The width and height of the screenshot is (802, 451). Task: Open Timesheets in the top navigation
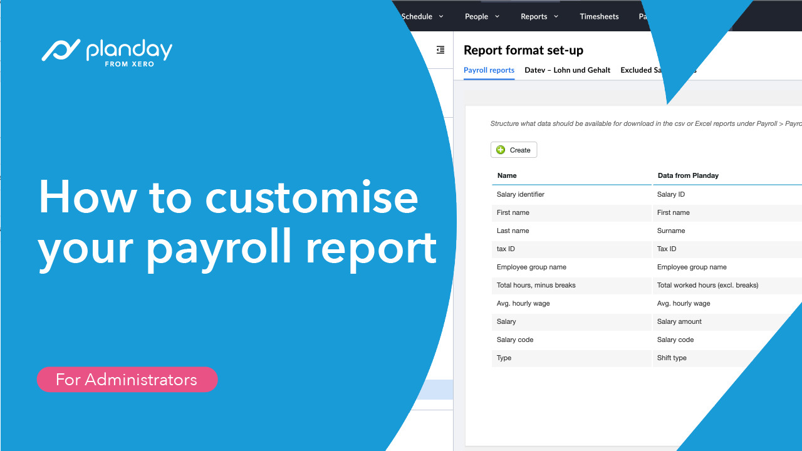599,17
